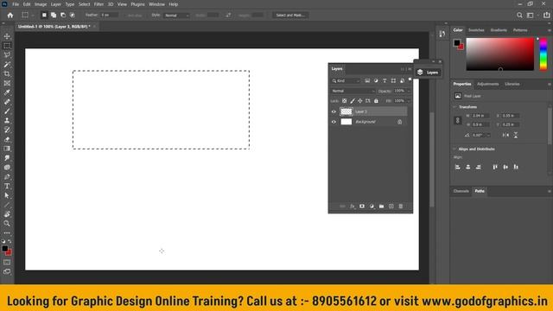Click the share icon at top right
Screen dimensions: 553x311
tap(546, 16)
